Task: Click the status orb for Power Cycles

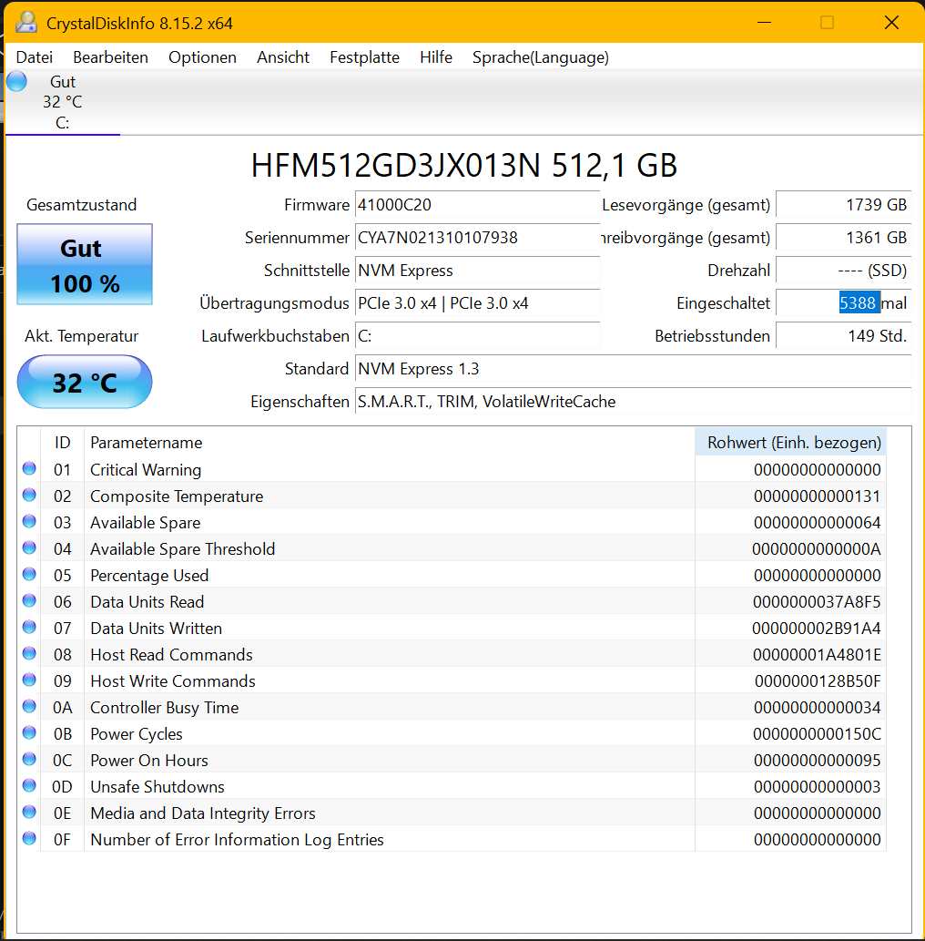Action: click(x=29, y=732)
